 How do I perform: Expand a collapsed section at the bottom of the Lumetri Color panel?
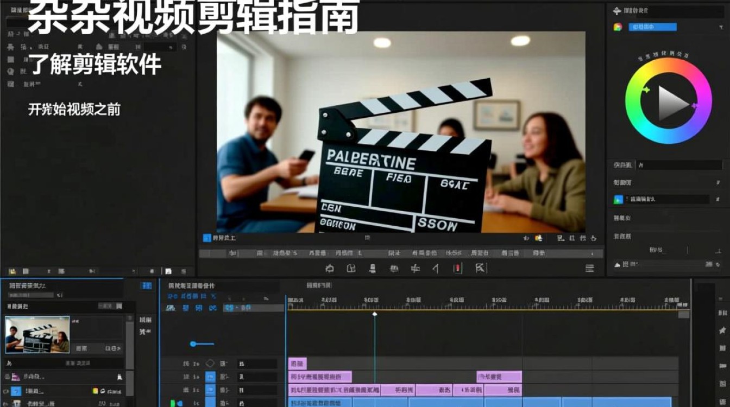coord(618,264)
